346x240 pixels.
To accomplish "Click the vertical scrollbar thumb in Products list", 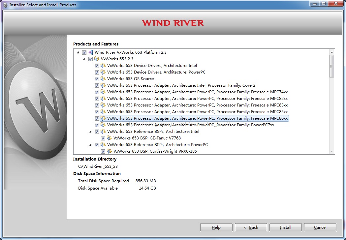I will (x=332, y=66).
